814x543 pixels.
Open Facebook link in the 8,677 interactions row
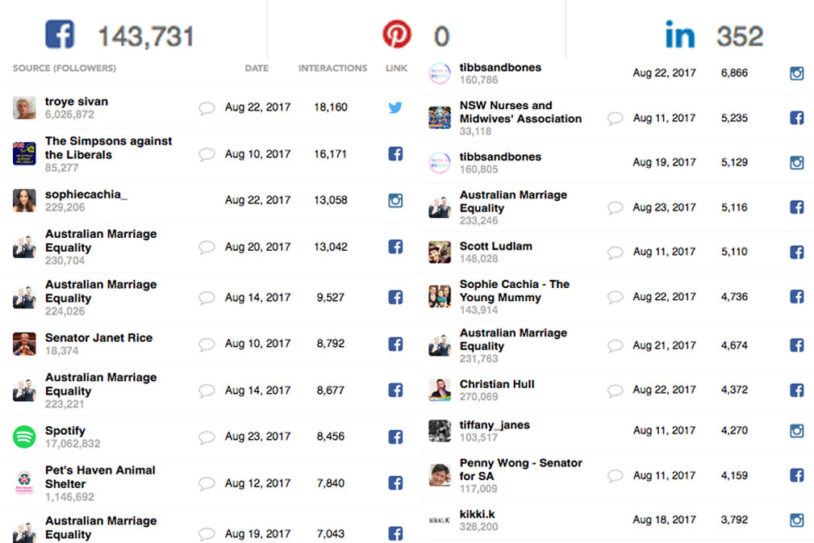click(395, 390)
